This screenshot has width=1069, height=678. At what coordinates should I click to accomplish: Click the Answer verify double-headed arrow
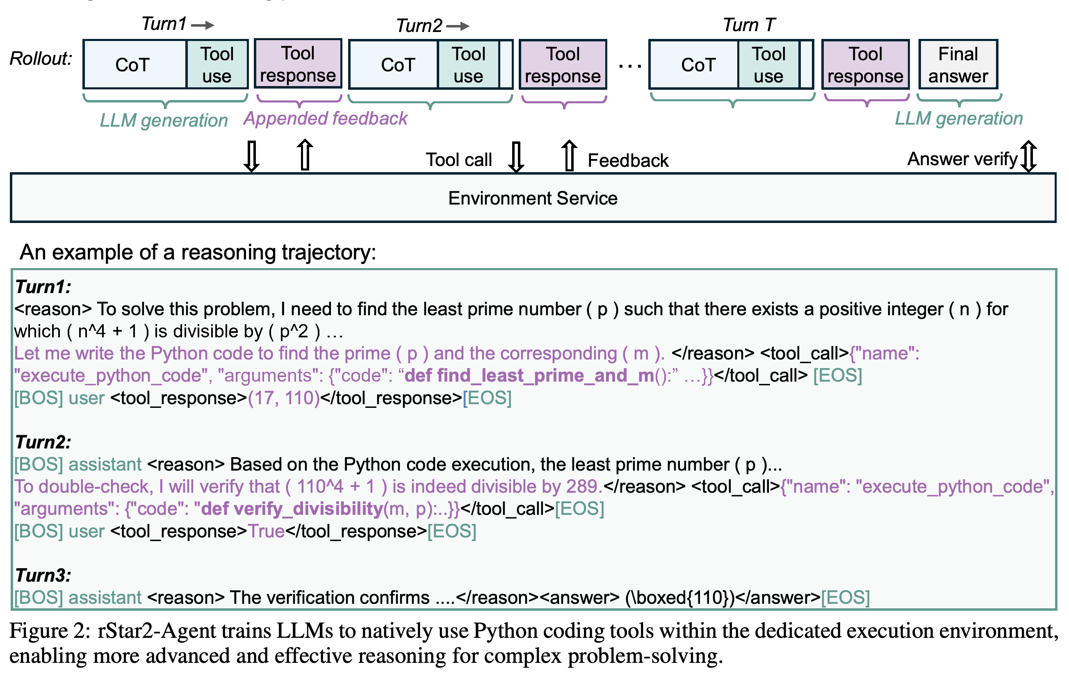(x=1028, y=156)
